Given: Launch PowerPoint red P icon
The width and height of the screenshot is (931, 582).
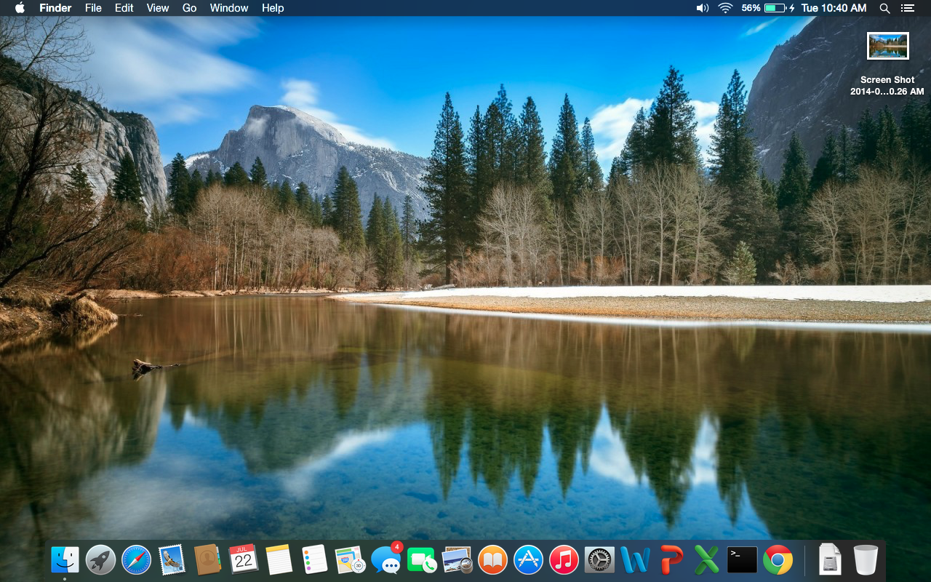Looking at the screenshot, I should click(x=671, y=560).
